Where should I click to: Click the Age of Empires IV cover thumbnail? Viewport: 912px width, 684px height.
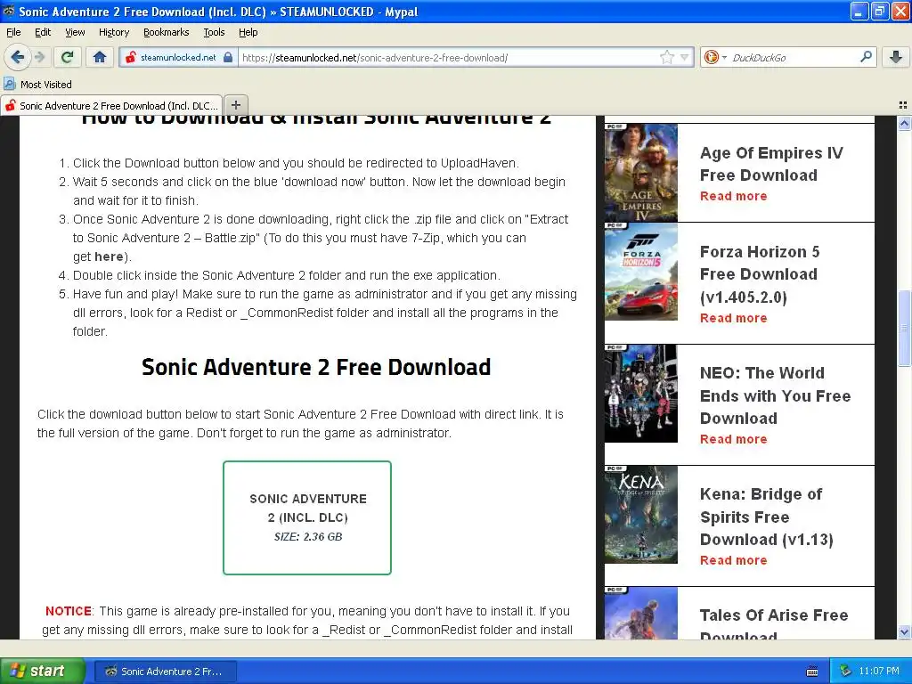[x=641, y=173]
